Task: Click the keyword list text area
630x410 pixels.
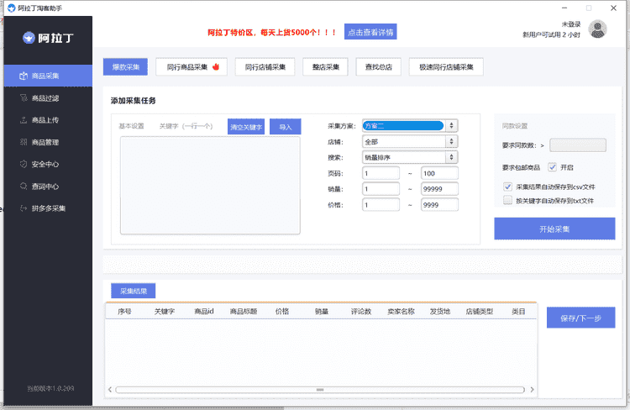Action: pos(210,186)
